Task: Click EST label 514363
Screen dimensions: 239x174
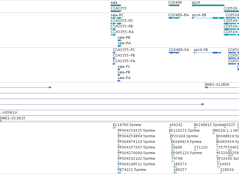Action: pyautogui.click(x=224, y=164)
